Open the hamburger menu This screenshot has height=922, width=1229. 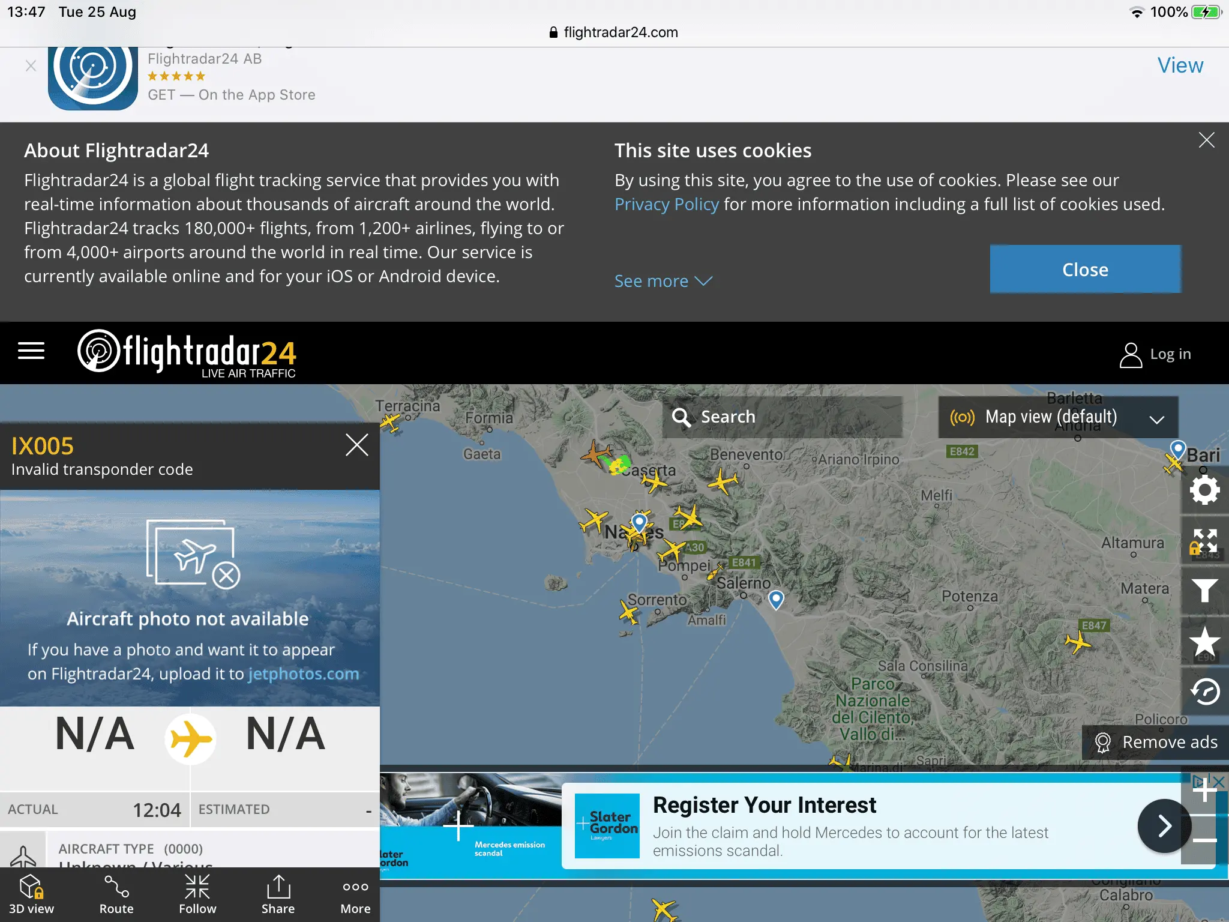click(31, 351)
